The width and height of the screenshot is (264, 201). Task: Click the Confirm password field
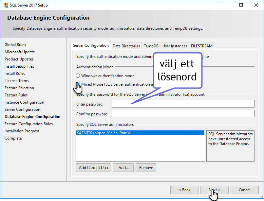pos(183,114)
